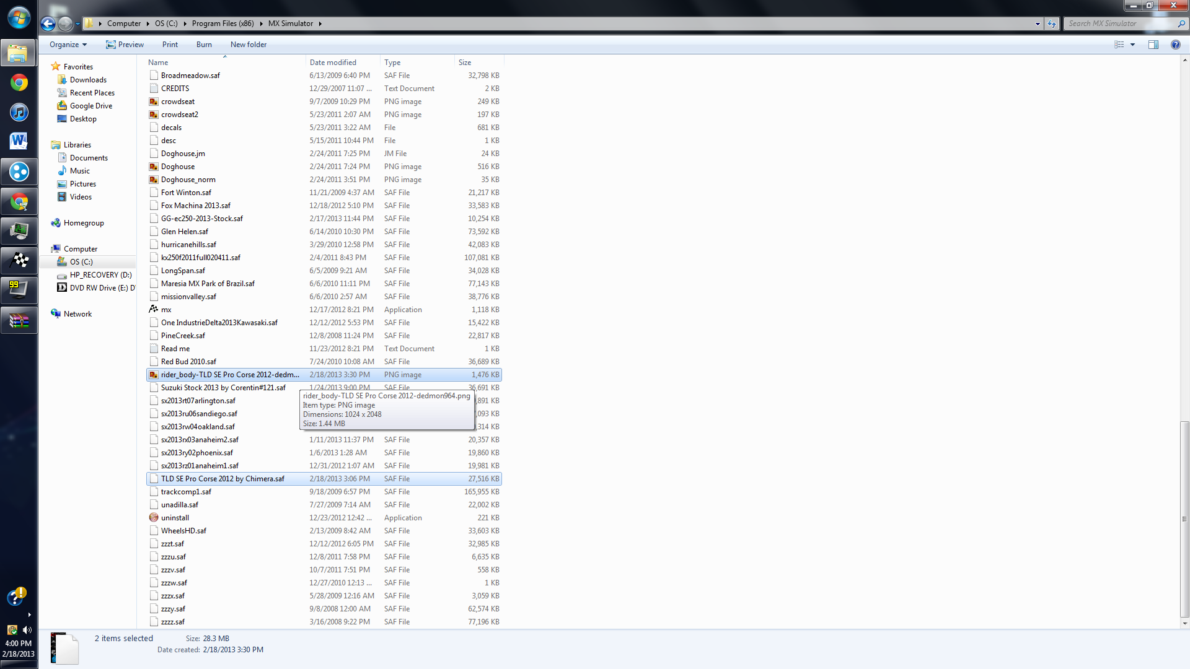Open the Organize dropdown menu

[68, 45]
